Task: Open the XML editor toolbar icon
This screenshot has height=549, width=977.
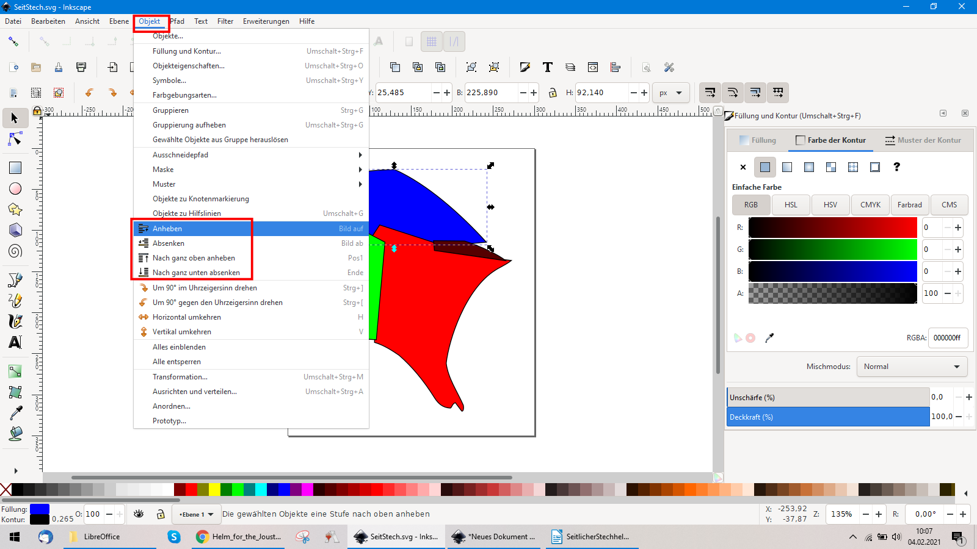Action: click(x=592, y=67)
